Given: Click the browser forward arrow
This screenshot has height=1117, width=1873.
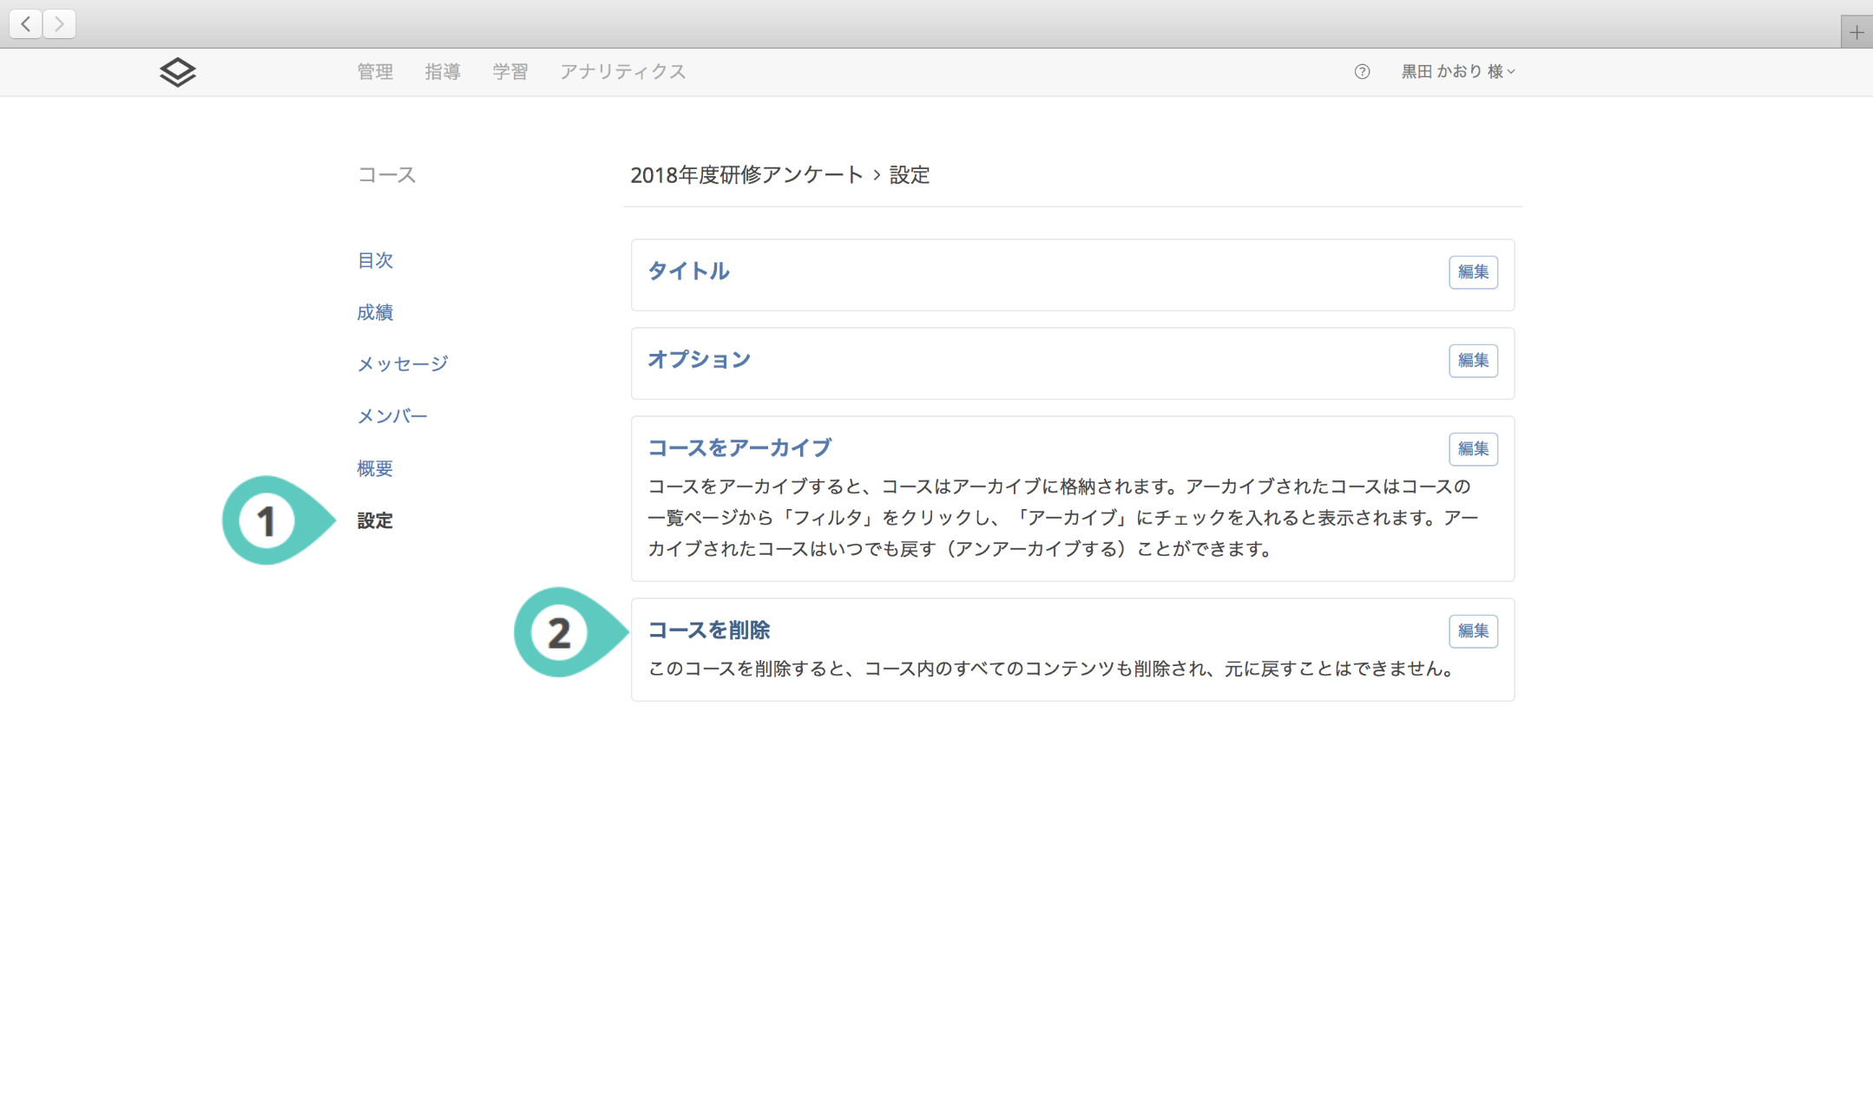Looking at the screenshot, I should point(59,24).
